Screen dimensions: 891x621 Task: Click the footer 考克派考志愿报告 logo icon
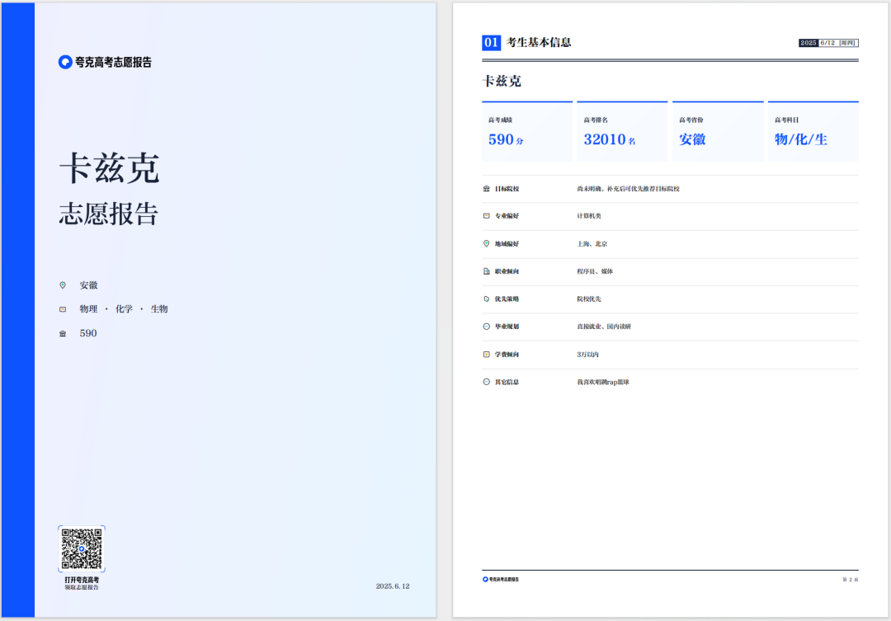click(x=486, y=578)
